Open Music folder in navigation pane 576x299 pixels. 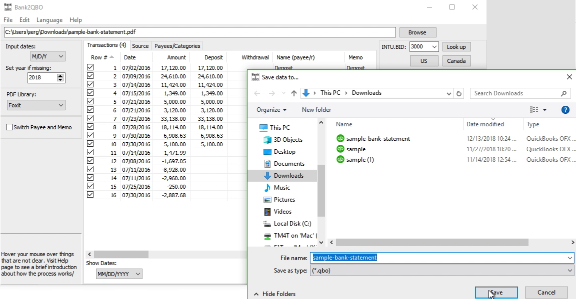click(276, 188)
